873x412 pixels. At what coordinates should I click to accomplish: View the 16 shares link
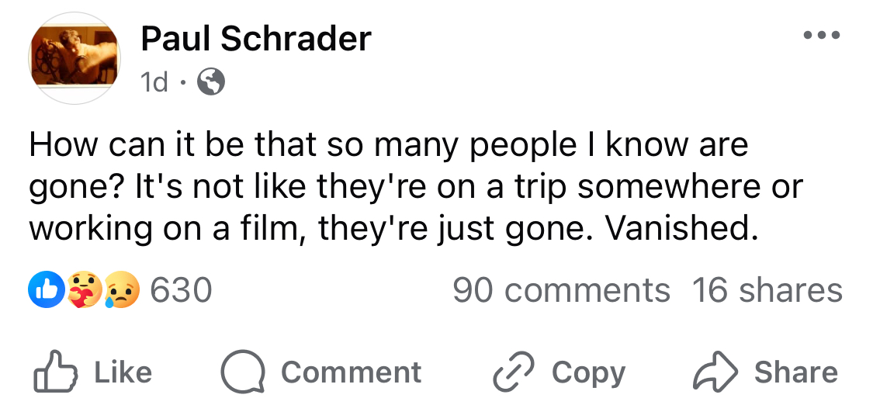click(x=767, y=290)
